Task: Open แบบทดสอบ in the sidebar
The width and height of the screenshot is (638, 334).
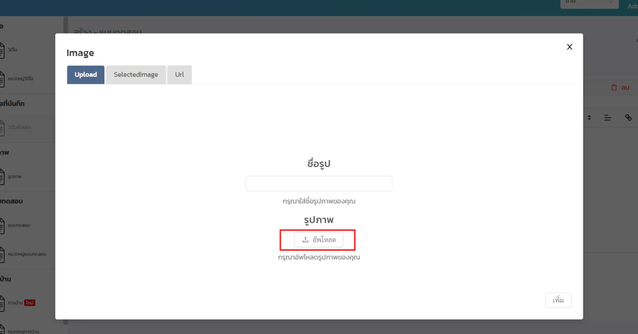Action: click(18, 226)
